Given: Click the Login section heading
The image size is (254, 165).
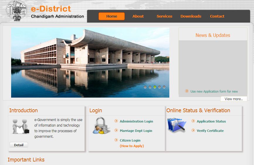Looking at the screenshot, I should pyautogui.click(x=96, y=110).
